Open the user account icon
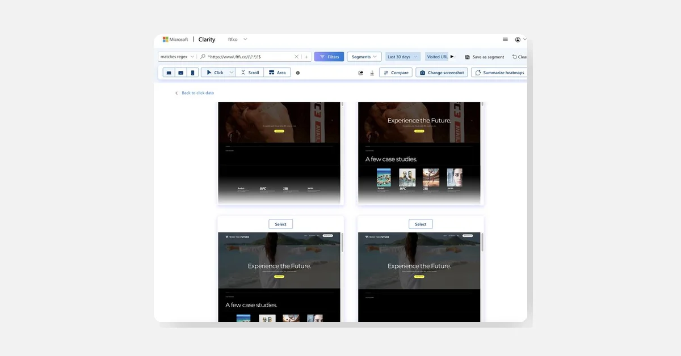 tap(518, 40)
